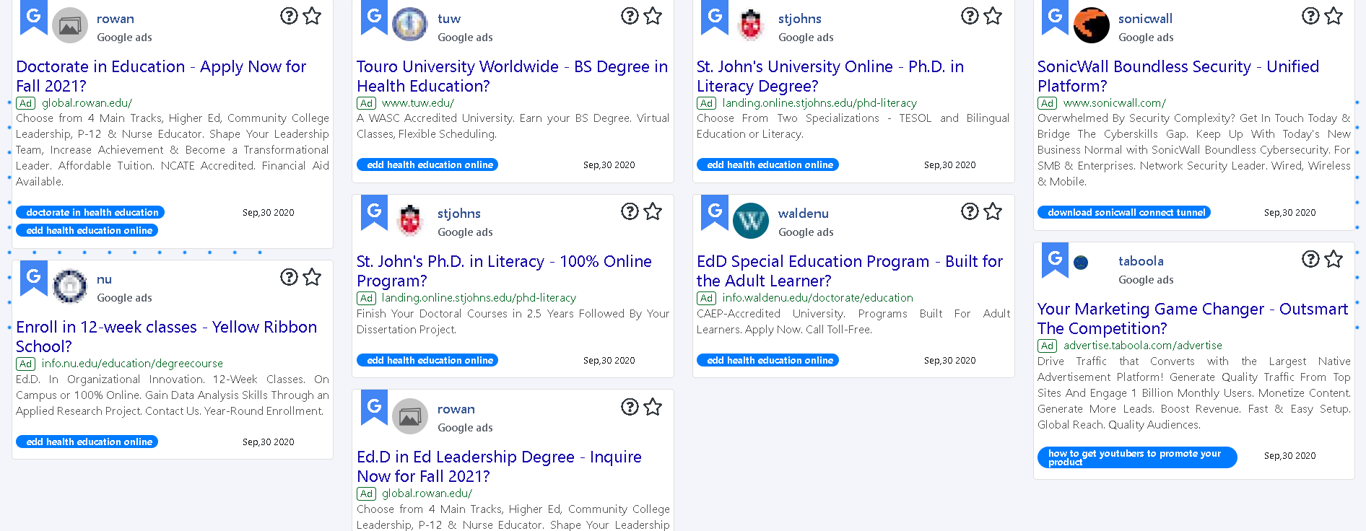Click the nu circular logo avatar

click(x=69, y=286)
